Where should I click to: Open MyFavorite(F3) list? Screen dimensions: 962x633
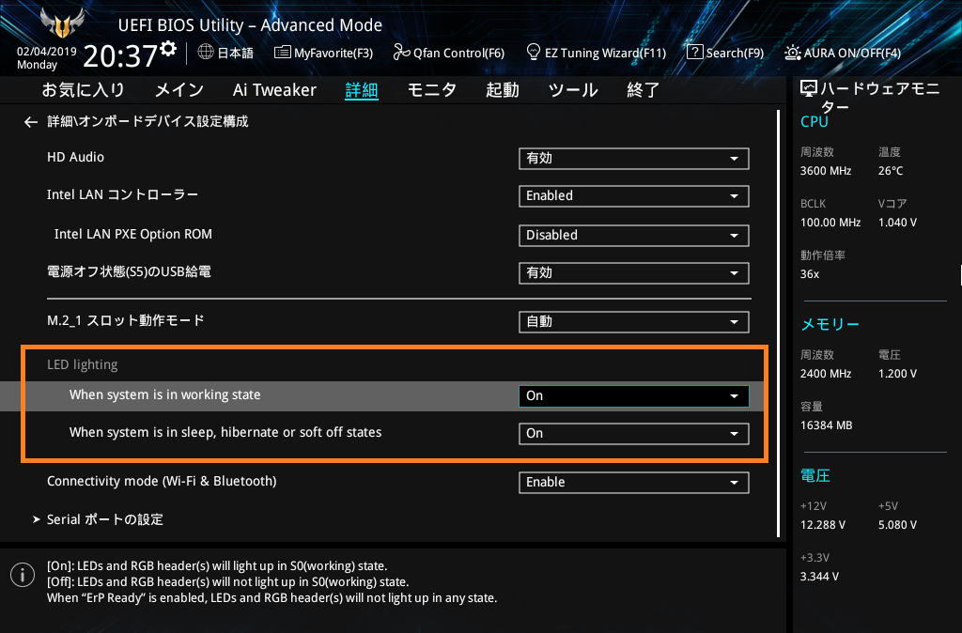(x=323, y=53)
